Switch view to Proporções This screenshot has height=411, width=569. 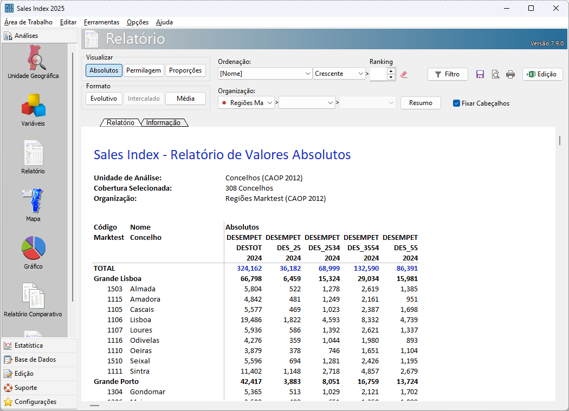click(x=185, y=70)
